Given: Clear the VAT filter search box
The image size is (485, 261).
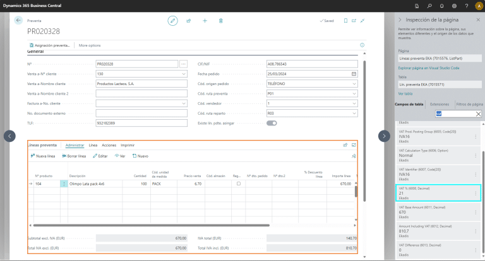Looking at the screenshot, I should point(478,114).
